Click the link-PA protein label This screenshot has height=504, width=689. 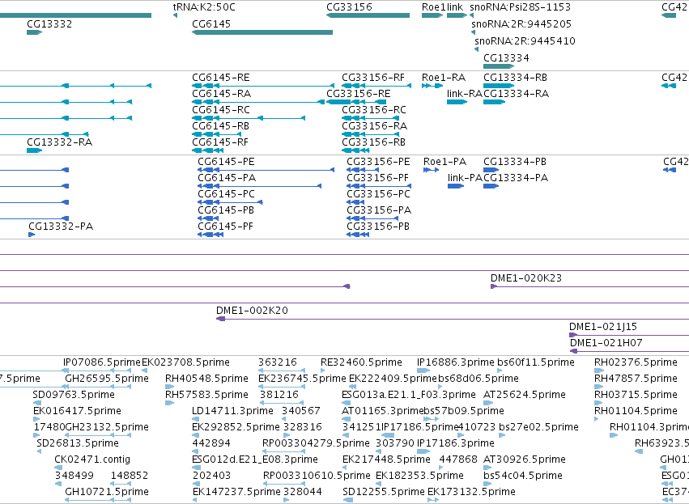[x=465, y=178]
